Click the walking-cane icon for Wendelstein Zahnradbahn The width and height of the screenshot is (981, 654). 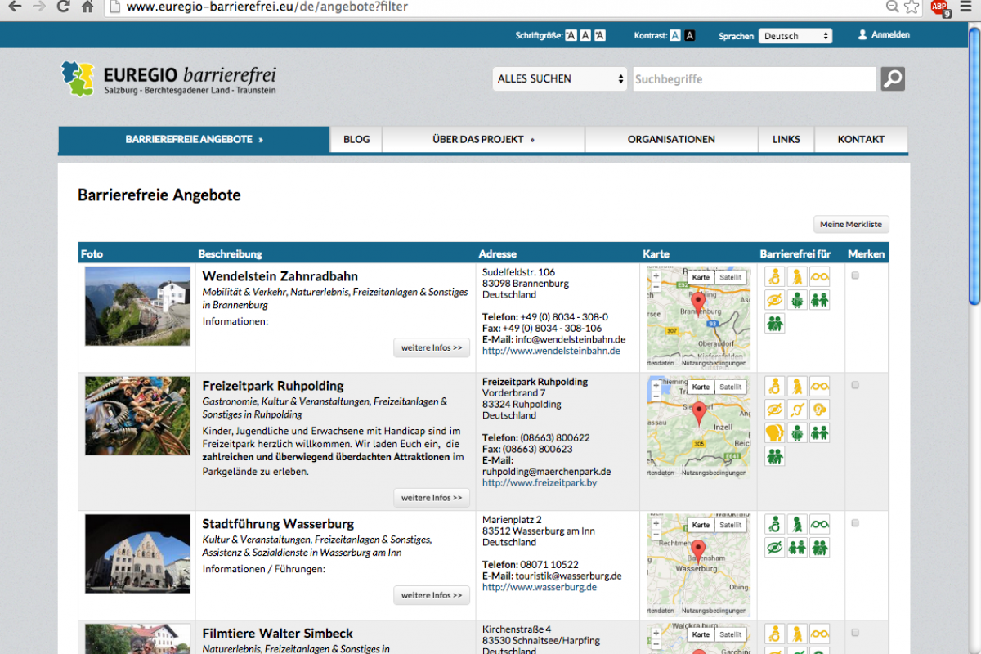coord(797,276)
